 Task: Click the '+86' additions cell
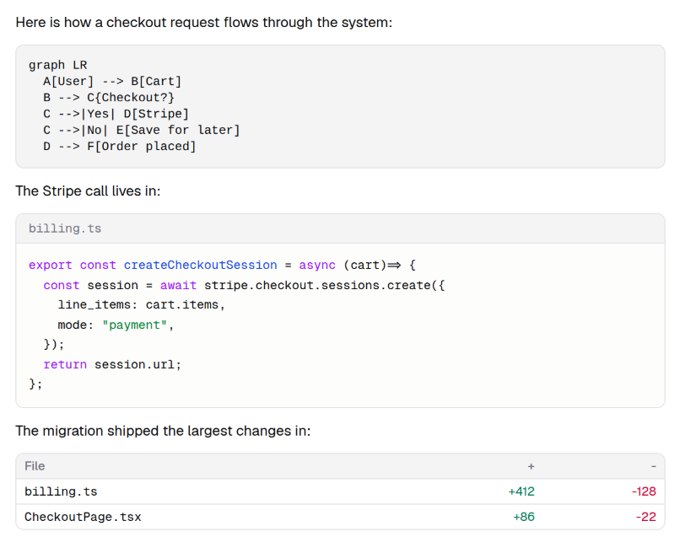(524, 517)
